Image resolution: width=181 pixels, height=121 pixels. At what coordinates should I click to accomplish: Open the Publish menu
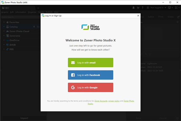point(49,12)
